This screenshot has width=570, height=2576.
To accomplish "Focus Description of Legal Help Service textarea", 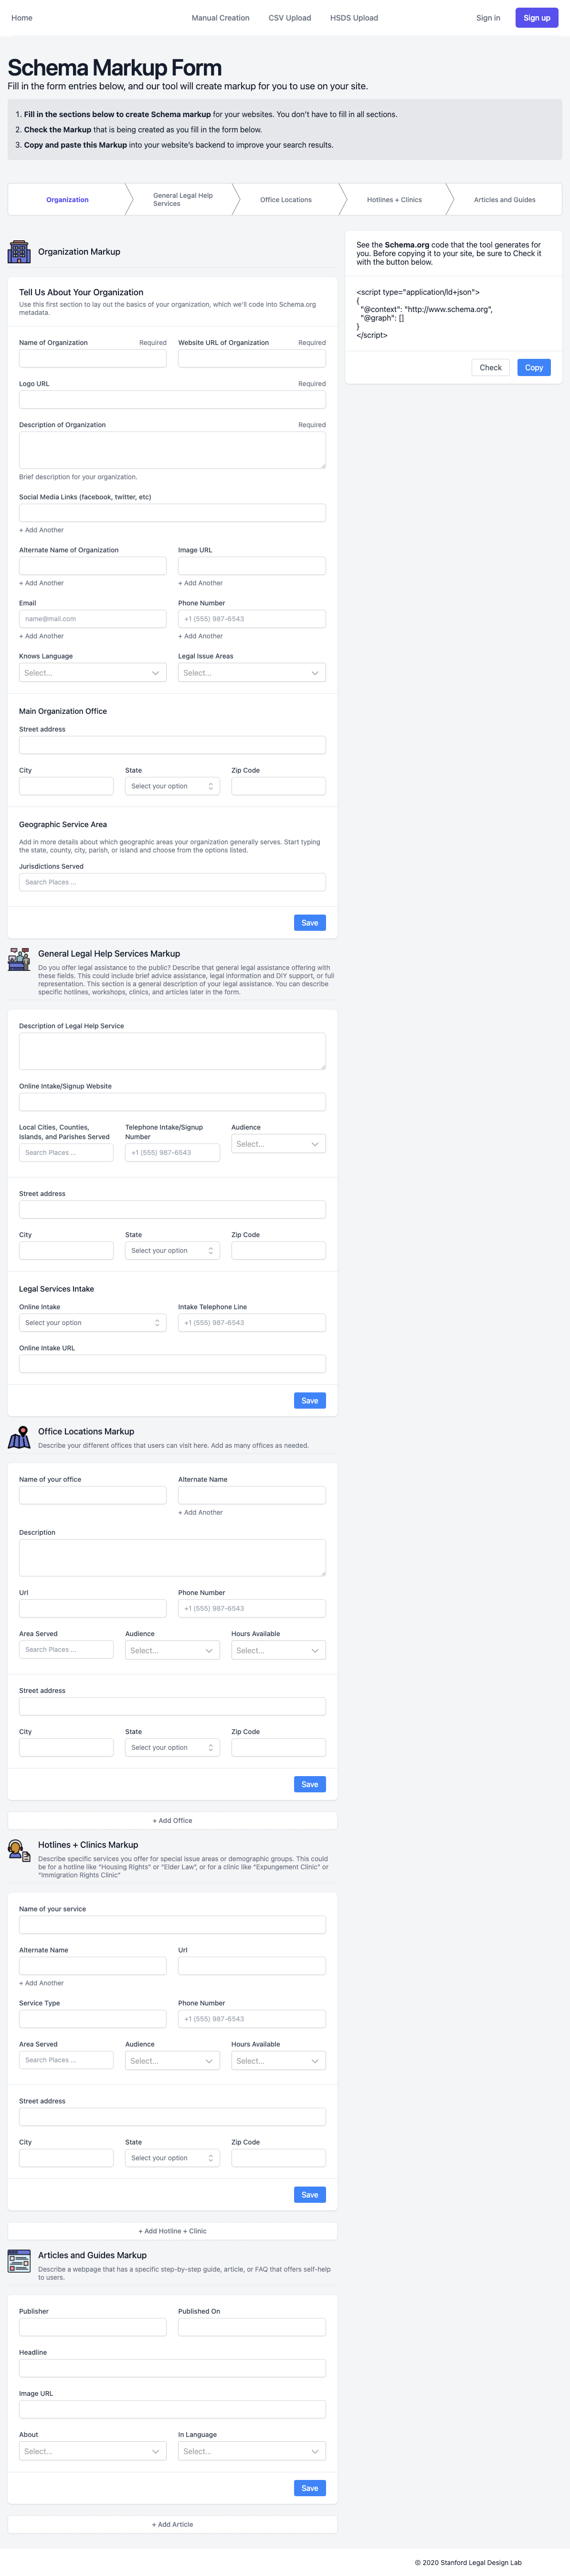I will tap(173, 1051).
